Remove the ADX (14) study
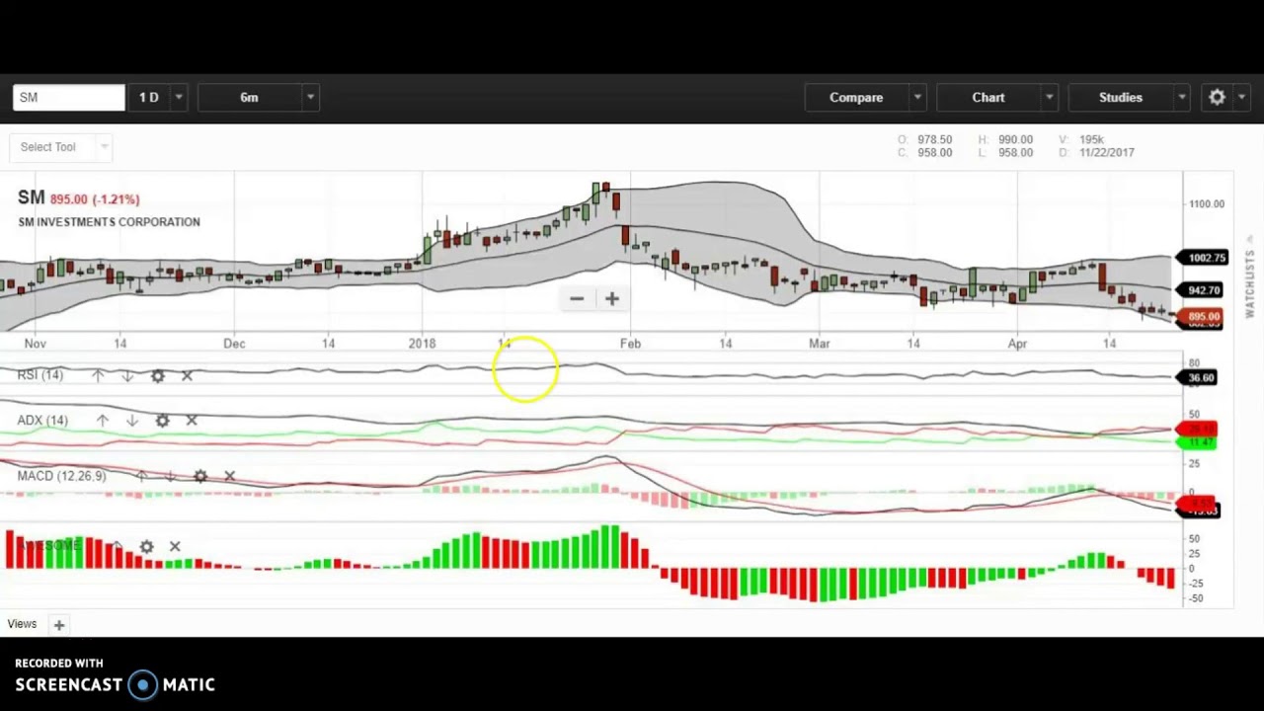Image resolution: width=1264 pixels, height=711 pixels. click(x=192, y=421)
